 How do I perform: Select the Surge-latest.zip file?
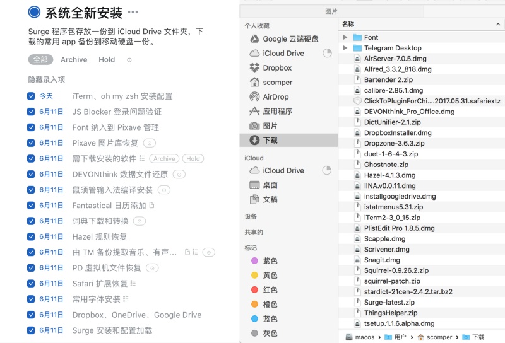click(x=389, y=302)
